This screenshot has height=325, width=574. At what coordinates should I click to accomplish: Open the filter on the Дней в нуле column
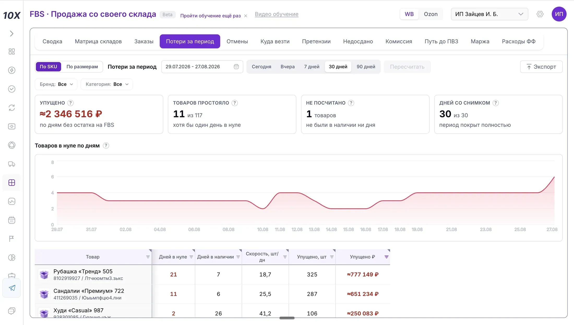191,257
